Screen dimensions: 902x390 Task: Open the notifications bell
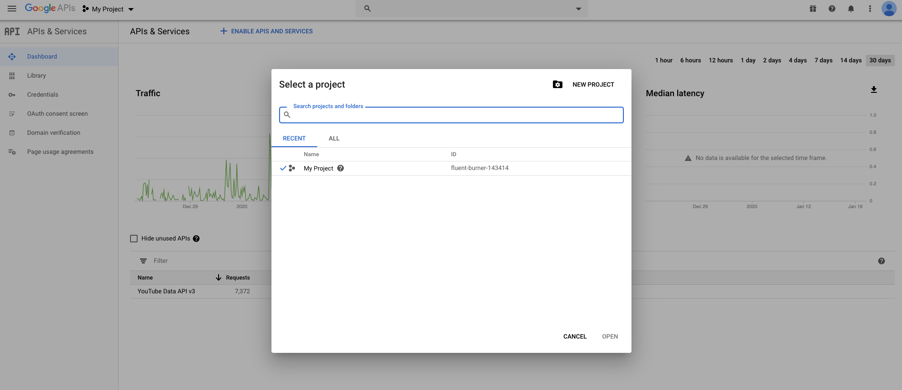pos(851,9)
